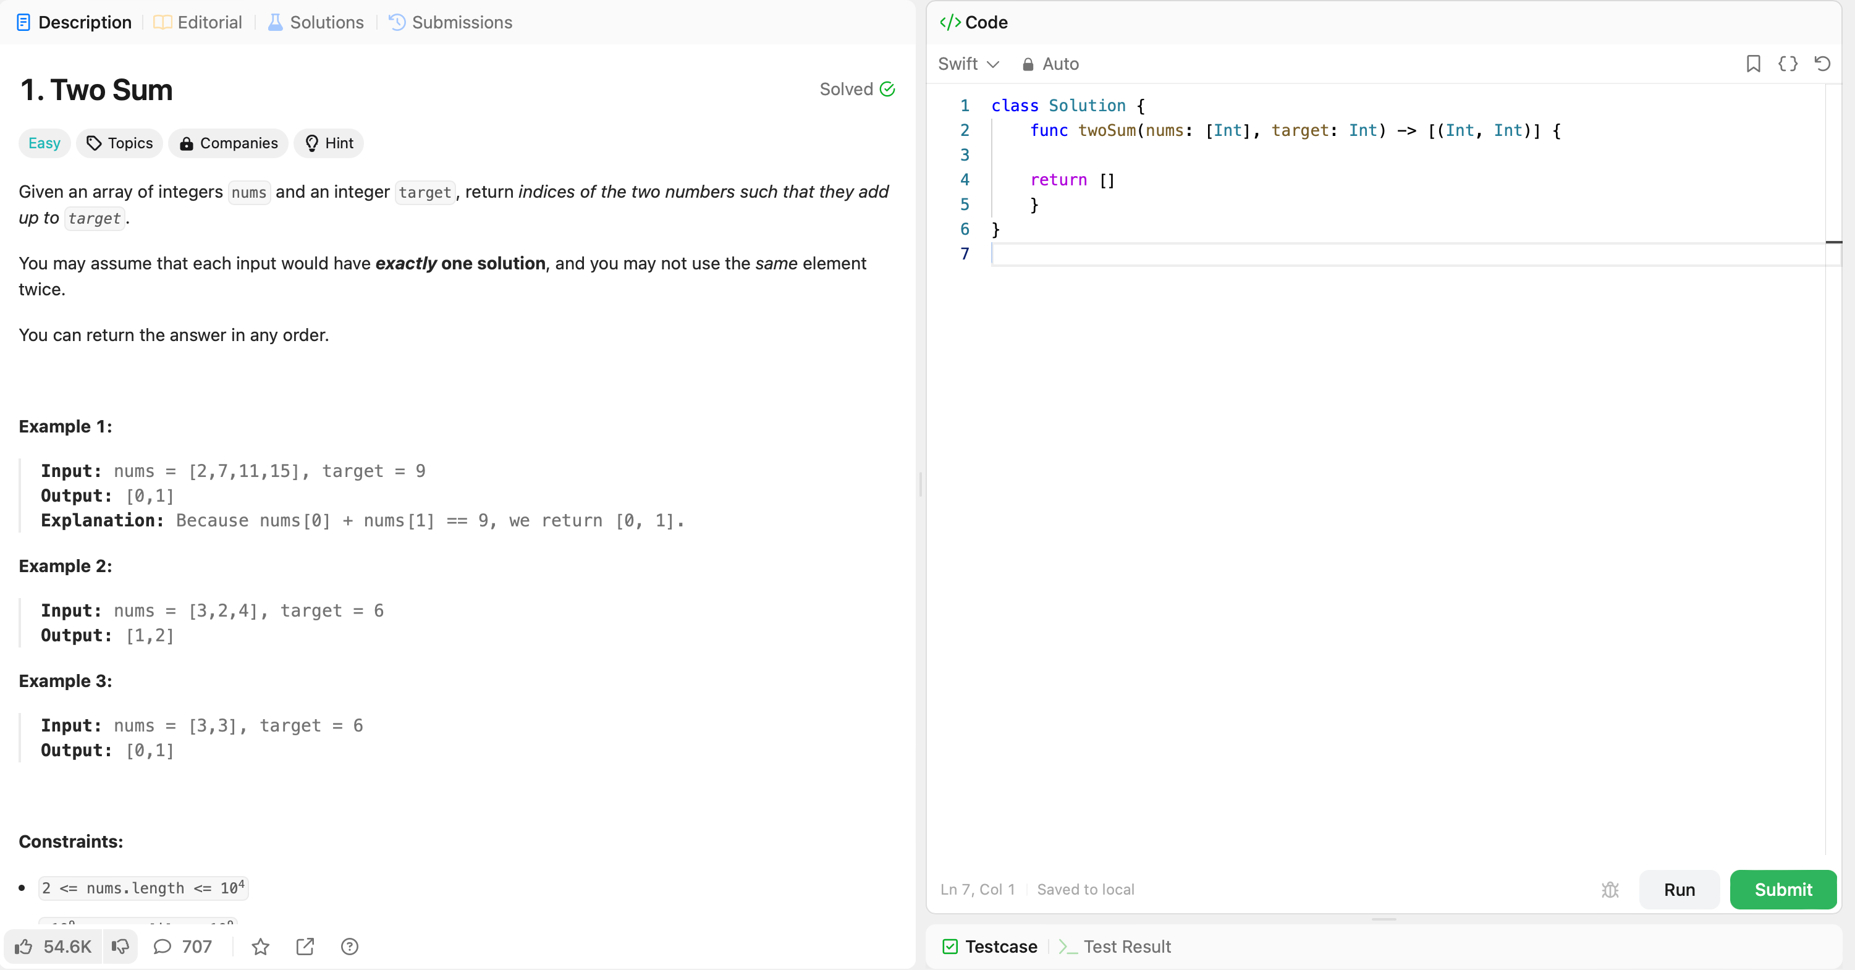Dislike the problem with thumbs down

tap(120, 947)
